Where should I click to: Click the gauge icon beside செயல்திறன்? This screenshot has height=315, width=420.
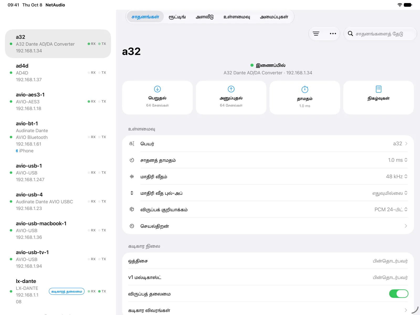tap(132, 226)
